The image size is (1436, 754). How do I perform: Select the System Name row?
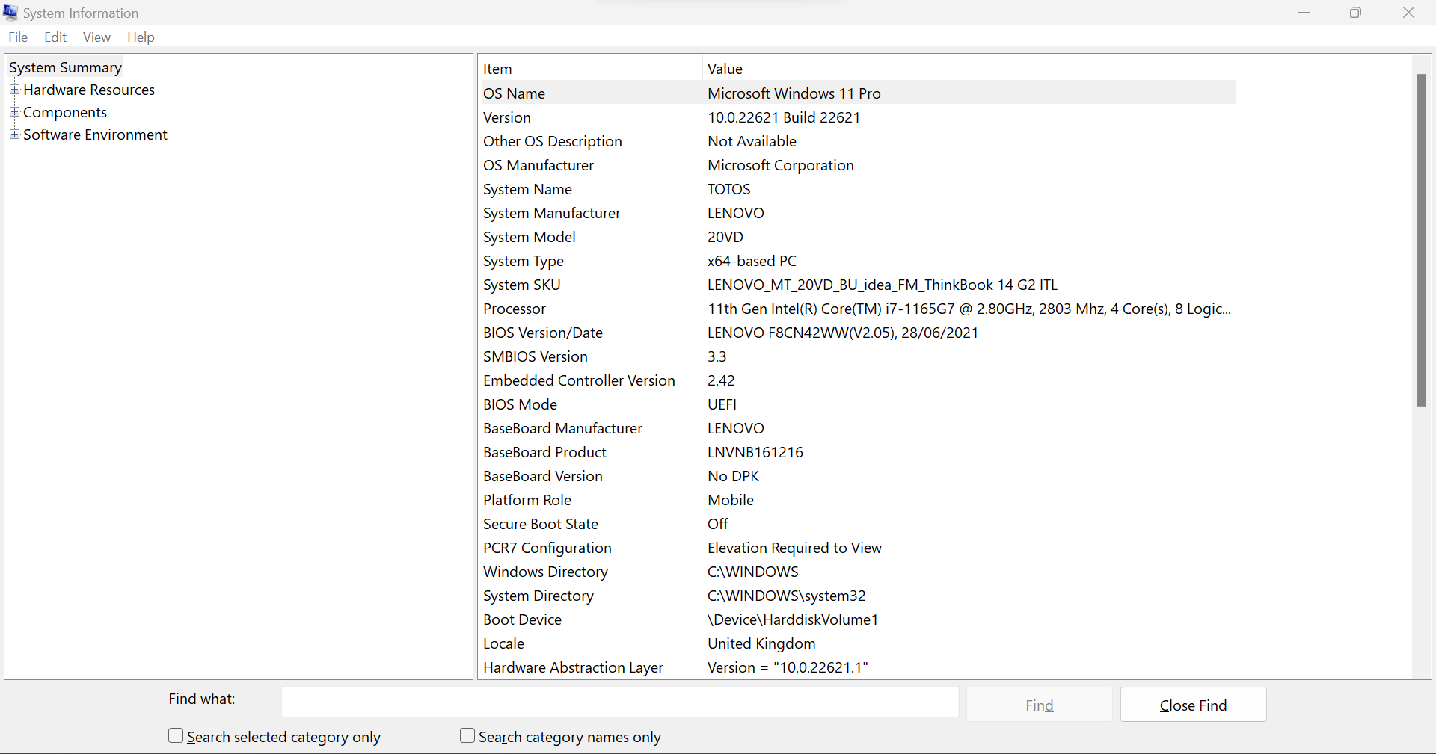pos(857,189)
